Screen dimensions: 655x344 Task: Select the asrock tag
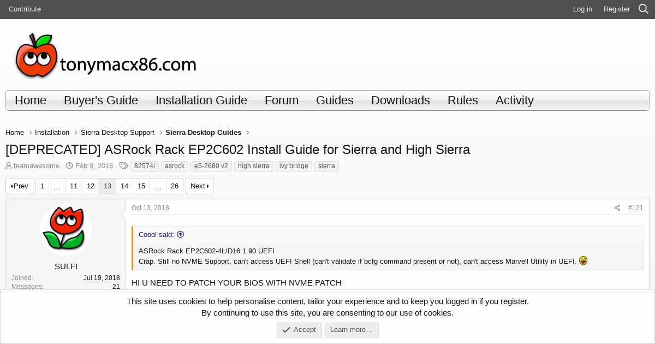[x=175, y=166]
